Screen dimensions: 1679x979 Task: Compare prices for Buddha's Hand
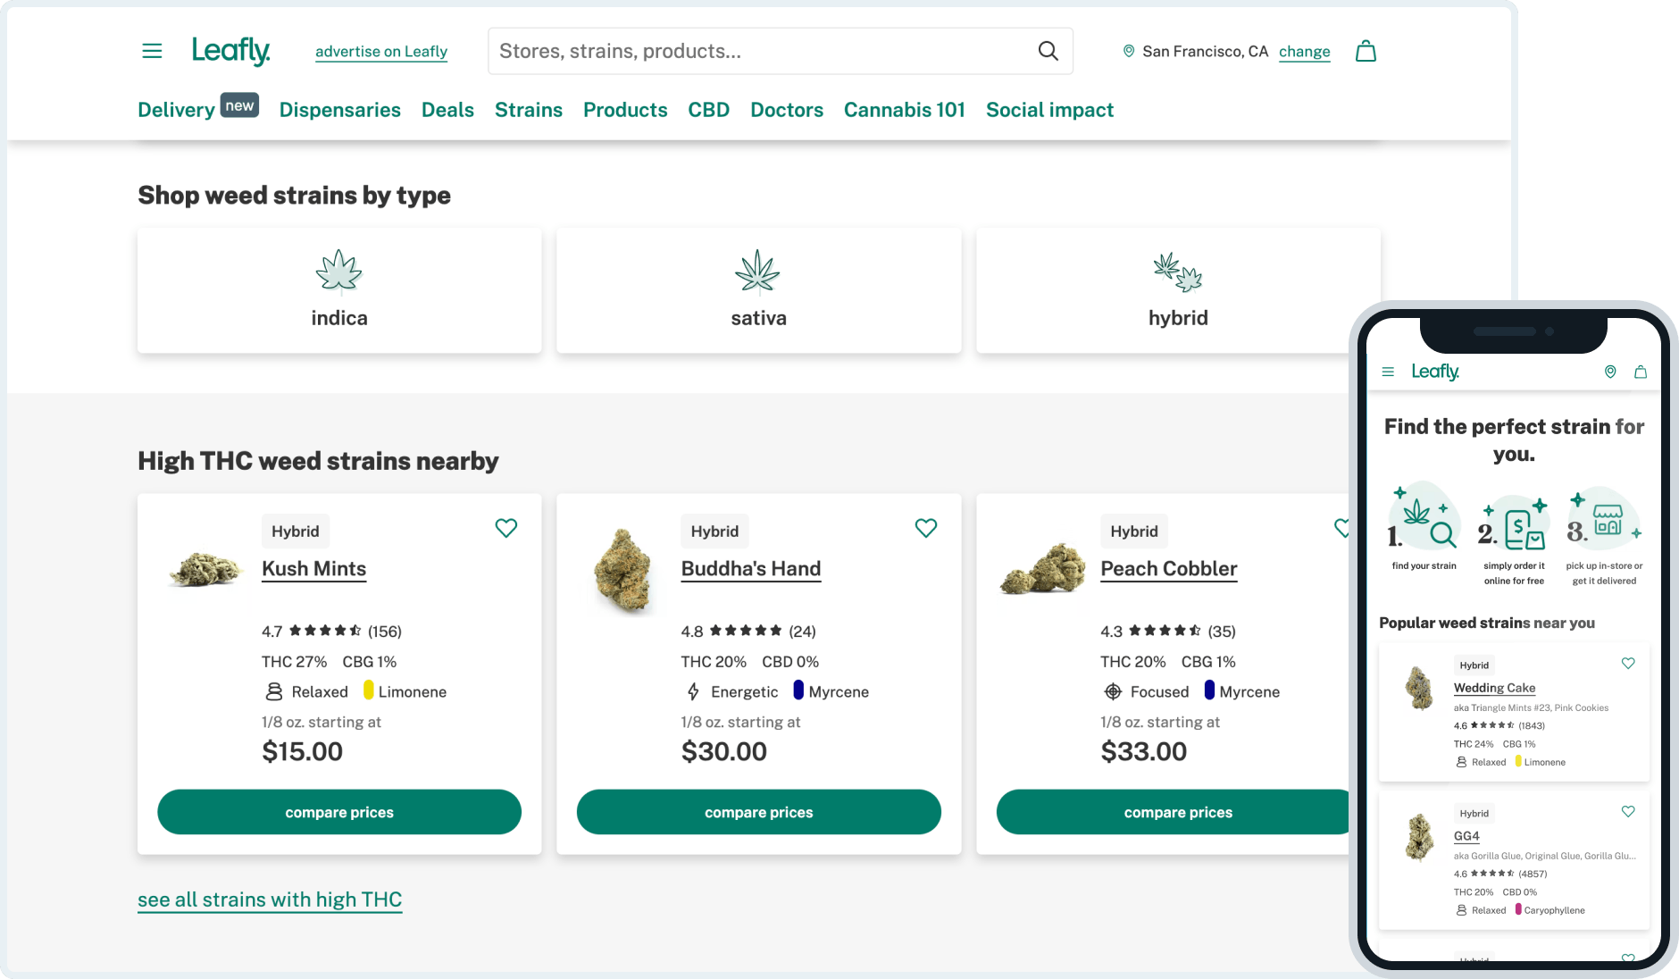tap(759, 812)
